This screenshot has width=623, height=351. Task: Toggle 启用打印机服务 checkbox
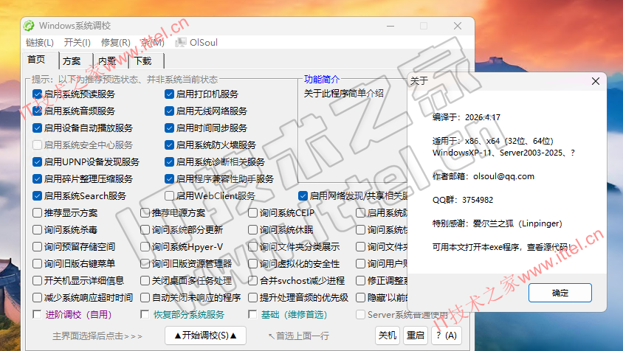click(x=170, y=94)
